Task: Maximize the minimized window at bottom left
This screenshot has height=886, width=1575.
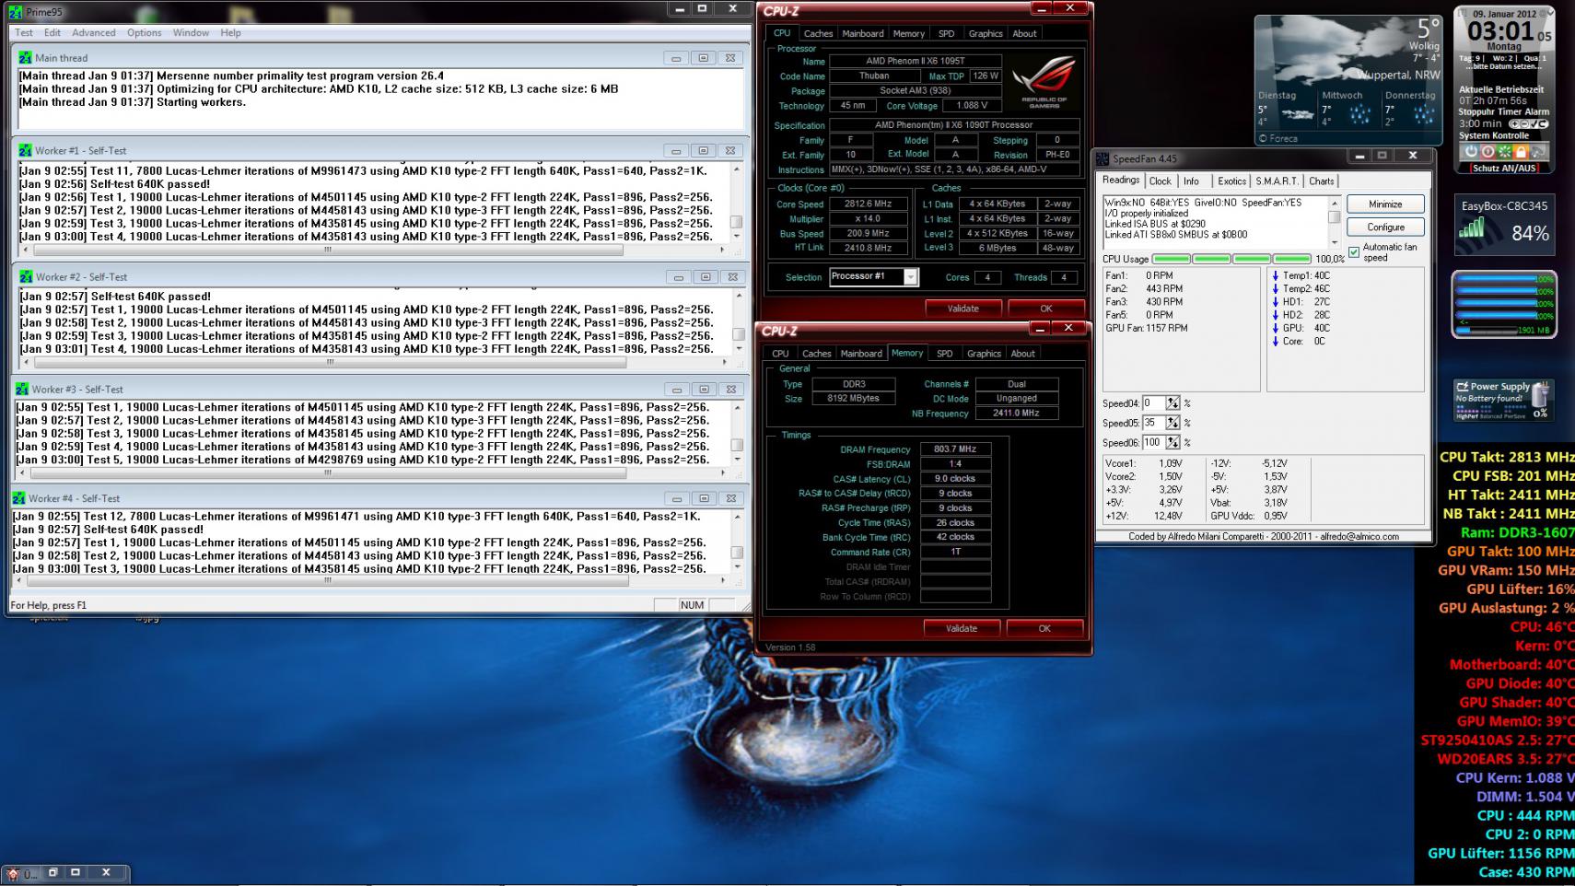Action: (76, 871)
